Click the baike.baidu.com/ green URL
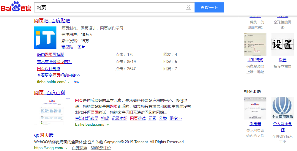Image resolution: width=297 pixels, height=151 pixels. tap(90, 124)
